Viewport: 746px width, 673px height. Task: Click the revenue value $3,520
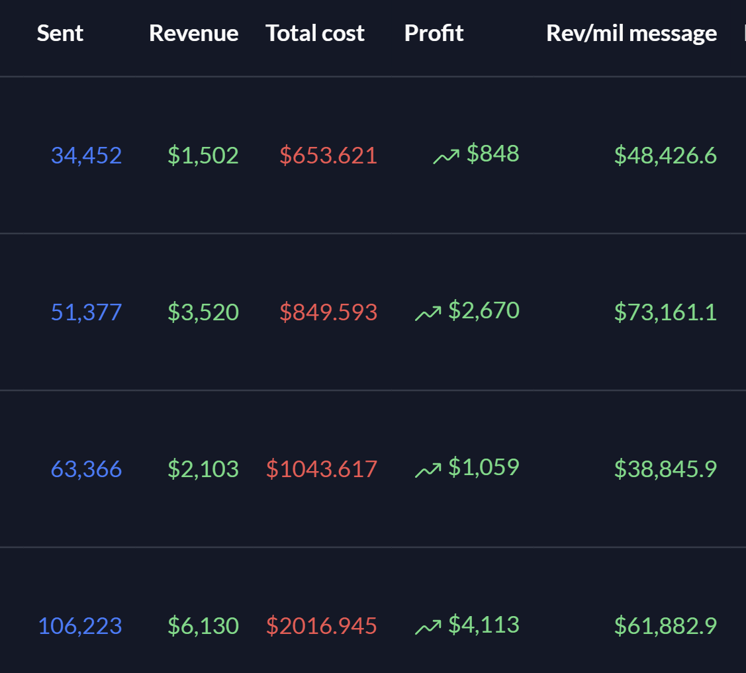click(x=203, y=312)
